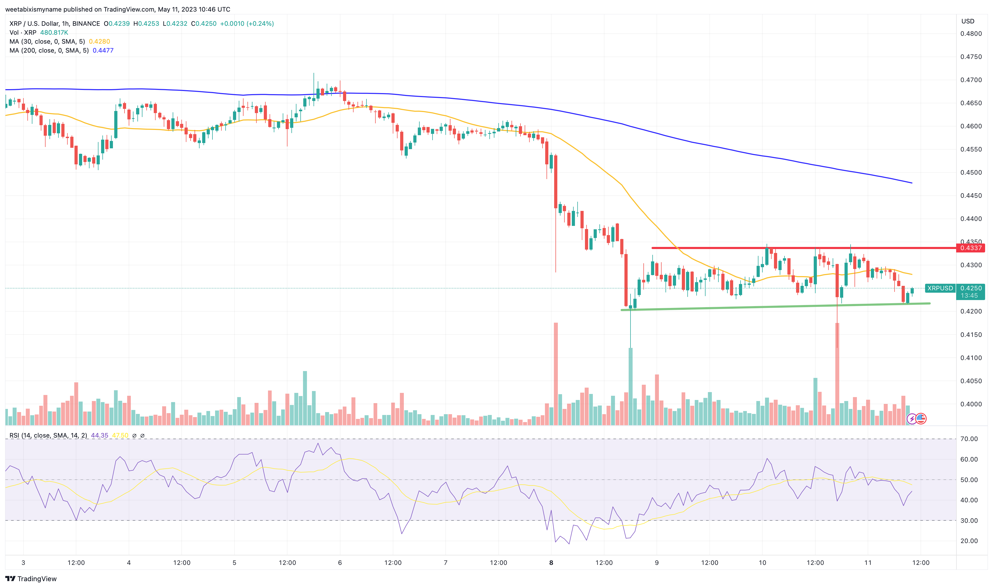This screenshot has height=588, width=993.
Task: Click the MA (200, close, 0, SMA, 5) legend
Action: pyautogui.click(x=49, y=50)
